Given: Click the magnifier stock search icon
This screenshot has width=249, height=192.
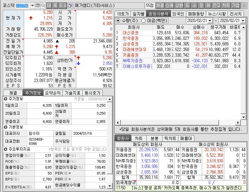Looking at the screenshot, I should [43, 6].
